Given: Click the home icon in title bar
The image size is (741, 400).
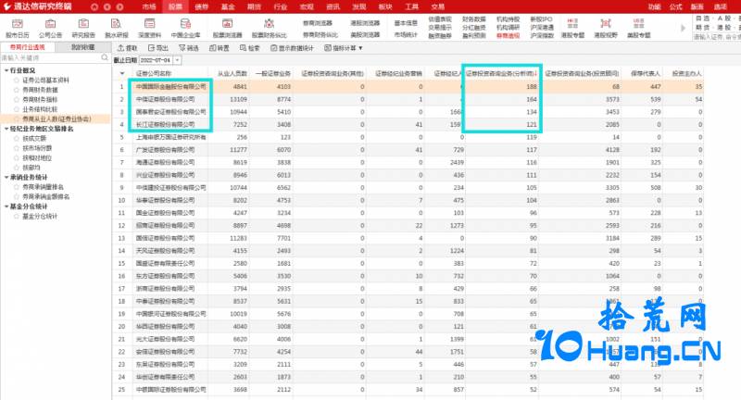Looking at the screenshot, I should click(x=94, y=6).
